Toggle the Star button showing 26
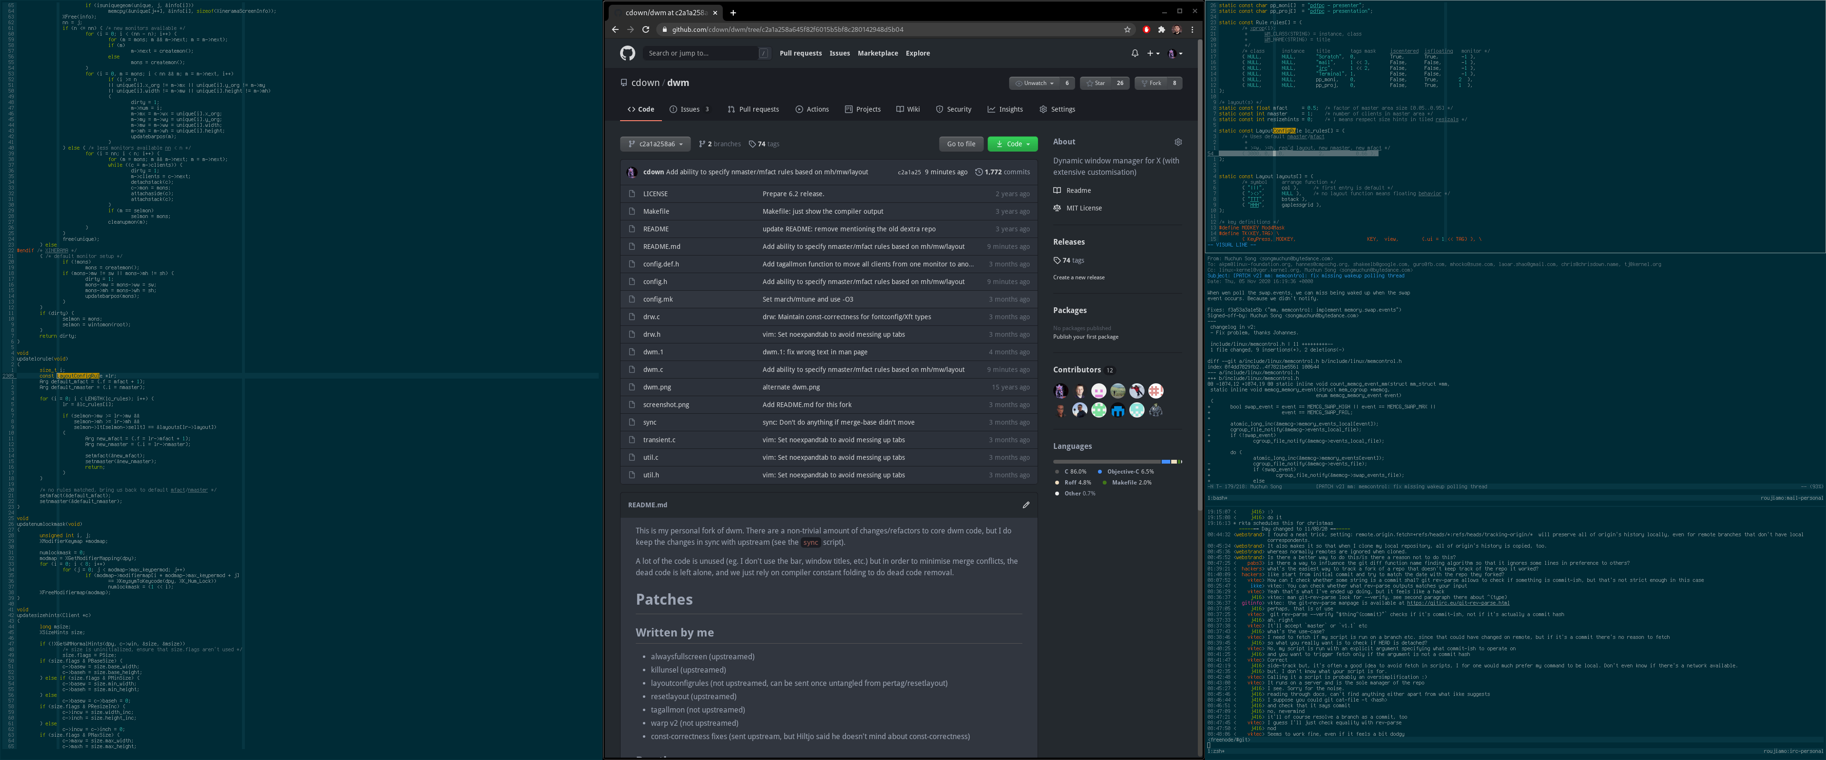This screenshot has height=760, width=1826. tap(1096, 83)
